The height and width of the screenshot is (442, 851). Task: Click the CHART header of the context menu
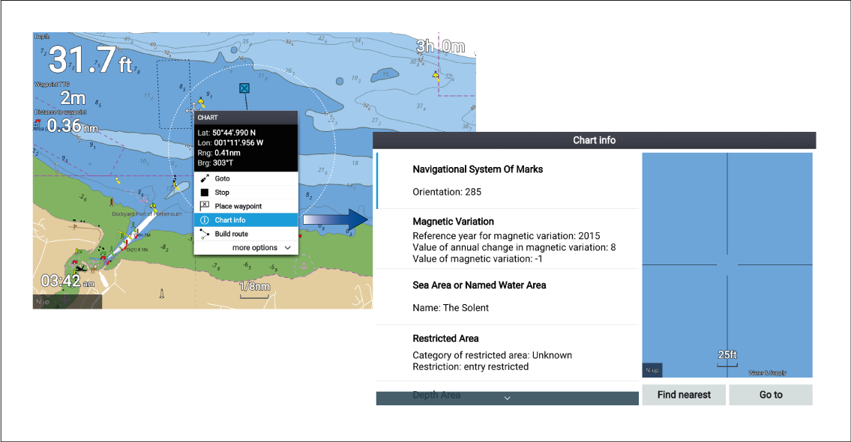coord(246,118)
